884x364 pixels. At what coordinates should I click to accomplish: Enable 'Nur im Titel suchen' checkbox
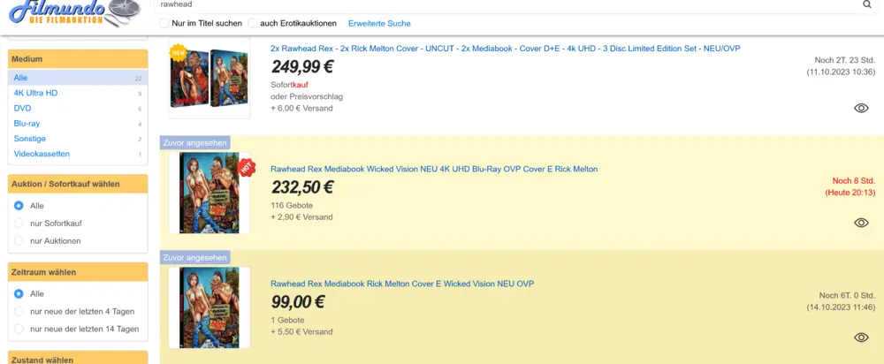tap(165, 23)
